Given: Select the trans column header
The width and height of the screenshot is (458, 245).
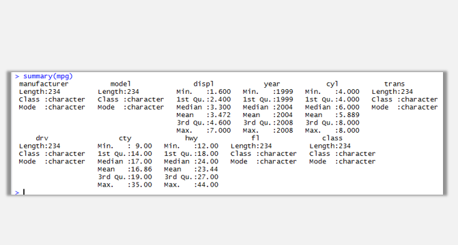Looking at the screenshot, I should pyautogui.click(x=395, y=84).
